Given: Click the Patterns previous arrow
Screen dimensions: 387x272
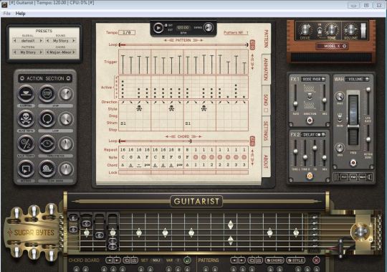Looking at the screenshot, I should 234,260.
